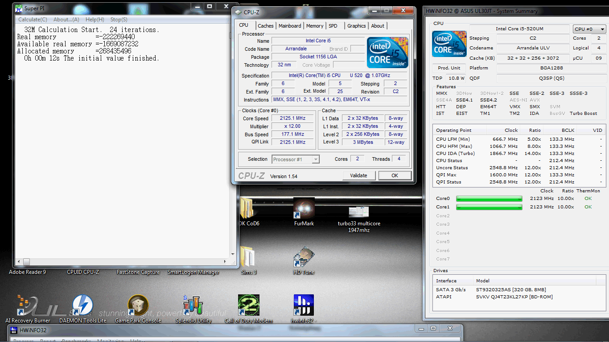Click the Core1 load bar
This screenshot has width=609, height=342.
489,207
